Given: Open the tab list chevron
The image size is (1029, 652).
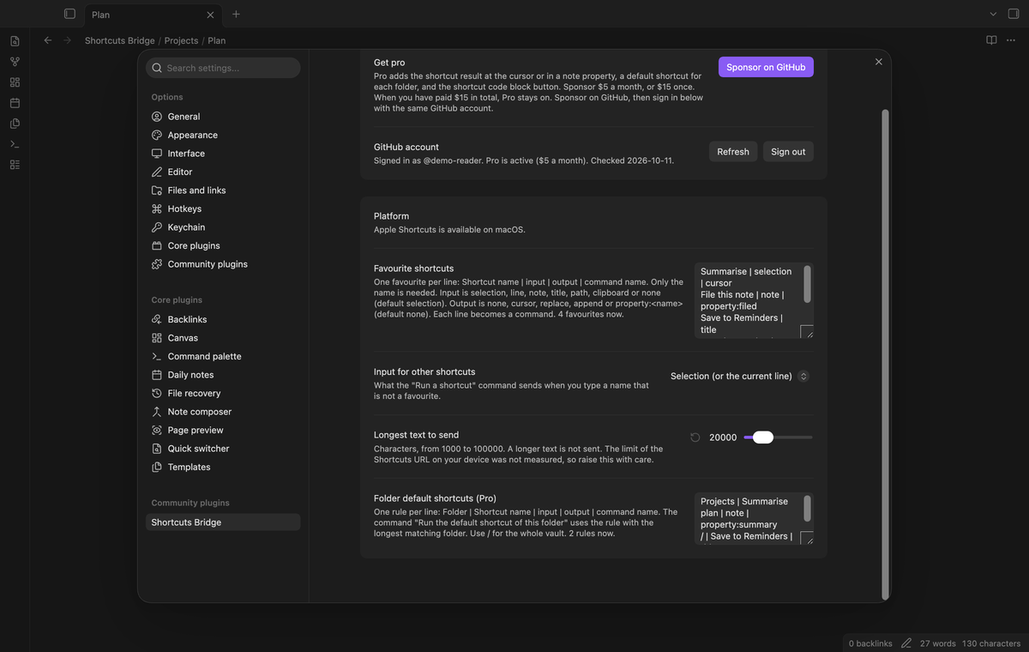Looking at the screenshot, I should pyautogui.click(x=993, y=14).
